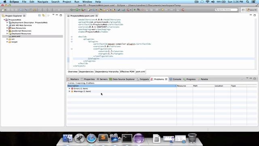
Task: Sort Problems by Resource column
Action: pyautogui.click(x=185, y=86)
